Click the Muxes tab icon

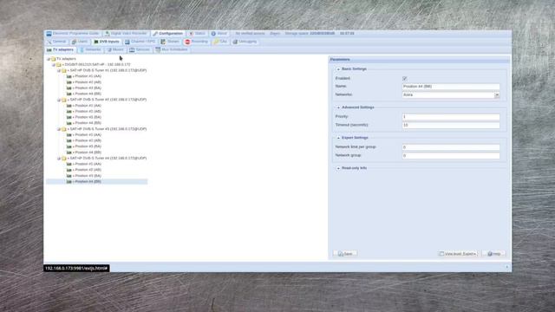[109, 50]
